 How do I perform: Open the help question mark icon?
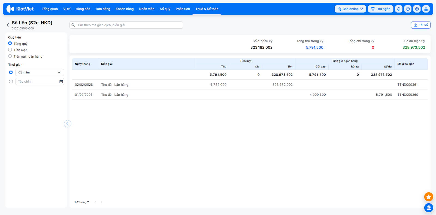pos(408,9)
